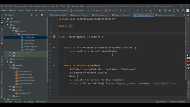Click the red record icon on right edge
Viewport: 190px width, 107px height.
pyautogui.click(x=188, y=62)
